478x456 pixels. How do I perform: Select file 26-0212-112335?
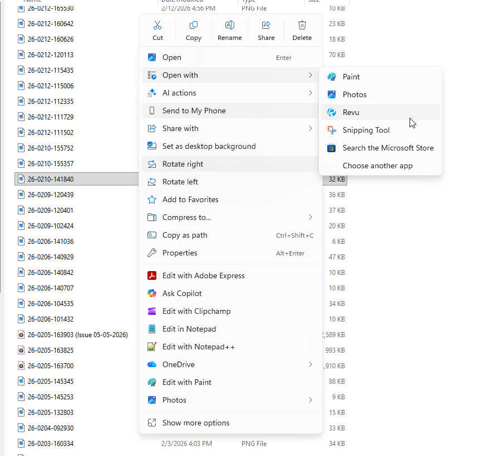(x=51, y=101)
